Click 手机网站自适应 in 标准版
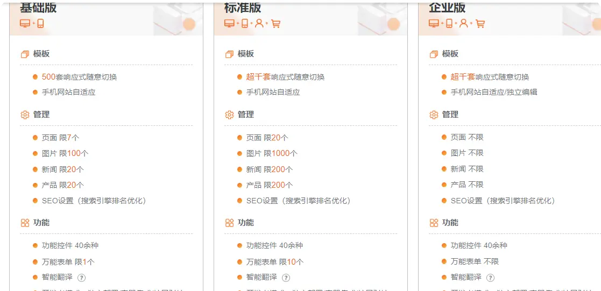This screenshot has width=601, height=291. pos(273,93)
